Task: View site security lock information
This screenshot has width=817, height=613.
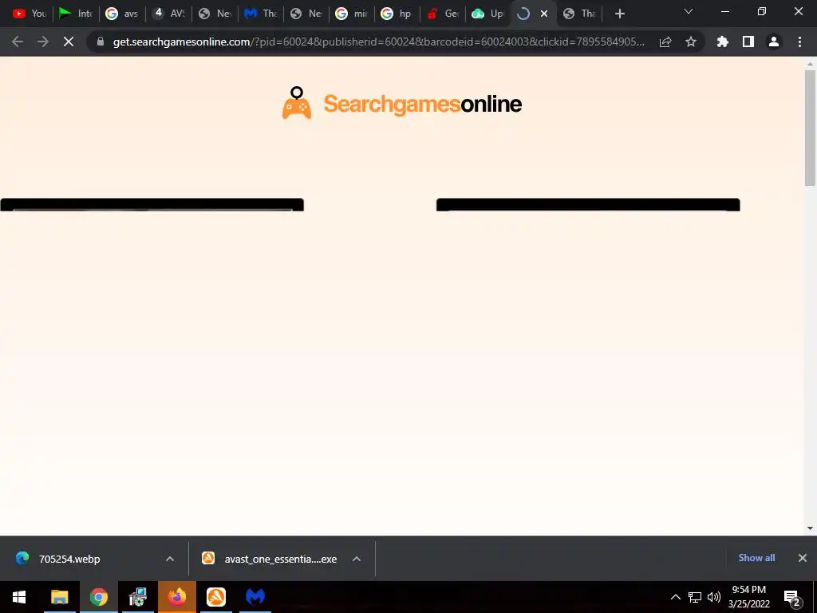Action: click(101, 42)
